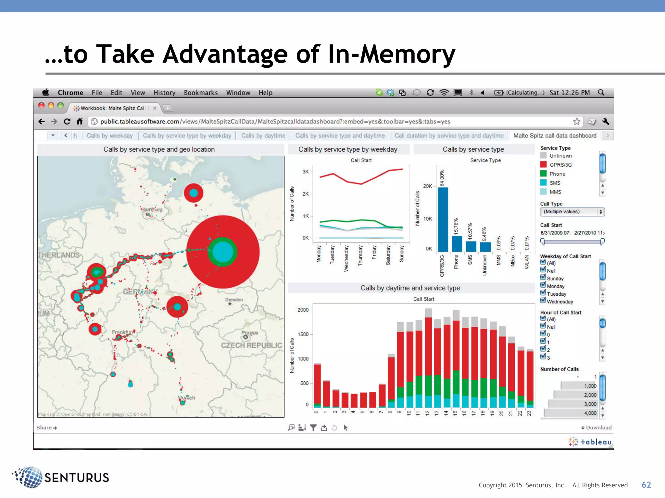Click the sort descending bars icon
The width and height of the screenshot is (665, 498).
(302, 428)
